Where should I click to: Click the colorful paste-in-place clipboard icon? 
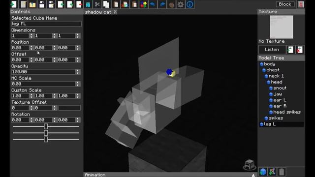pyautogui.click(x=125, y=4)
